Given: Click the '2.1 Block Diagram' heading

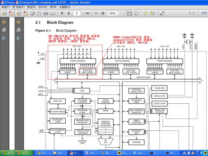Looking at the screenshot, I should [x=54, y=22].
